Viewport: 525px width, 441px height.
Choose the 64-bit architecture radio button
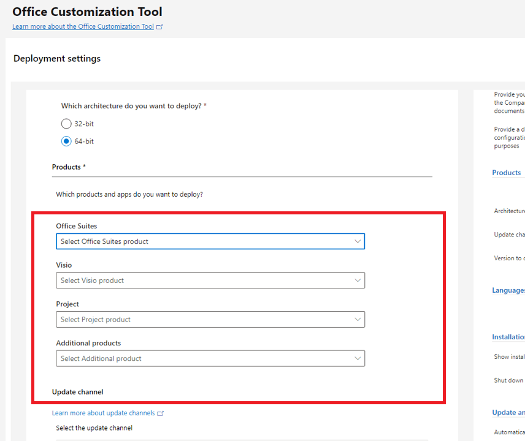point(66,141)
